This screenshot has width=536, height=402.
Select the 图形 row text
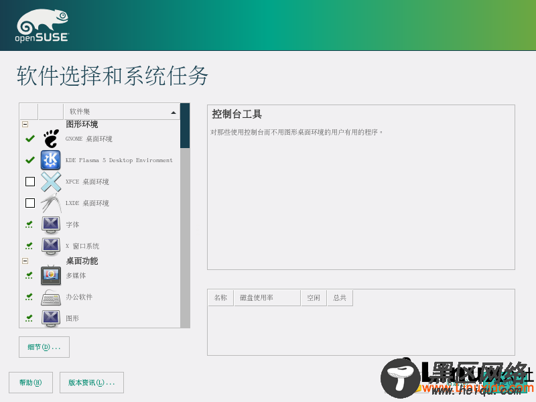click(72, 318)
